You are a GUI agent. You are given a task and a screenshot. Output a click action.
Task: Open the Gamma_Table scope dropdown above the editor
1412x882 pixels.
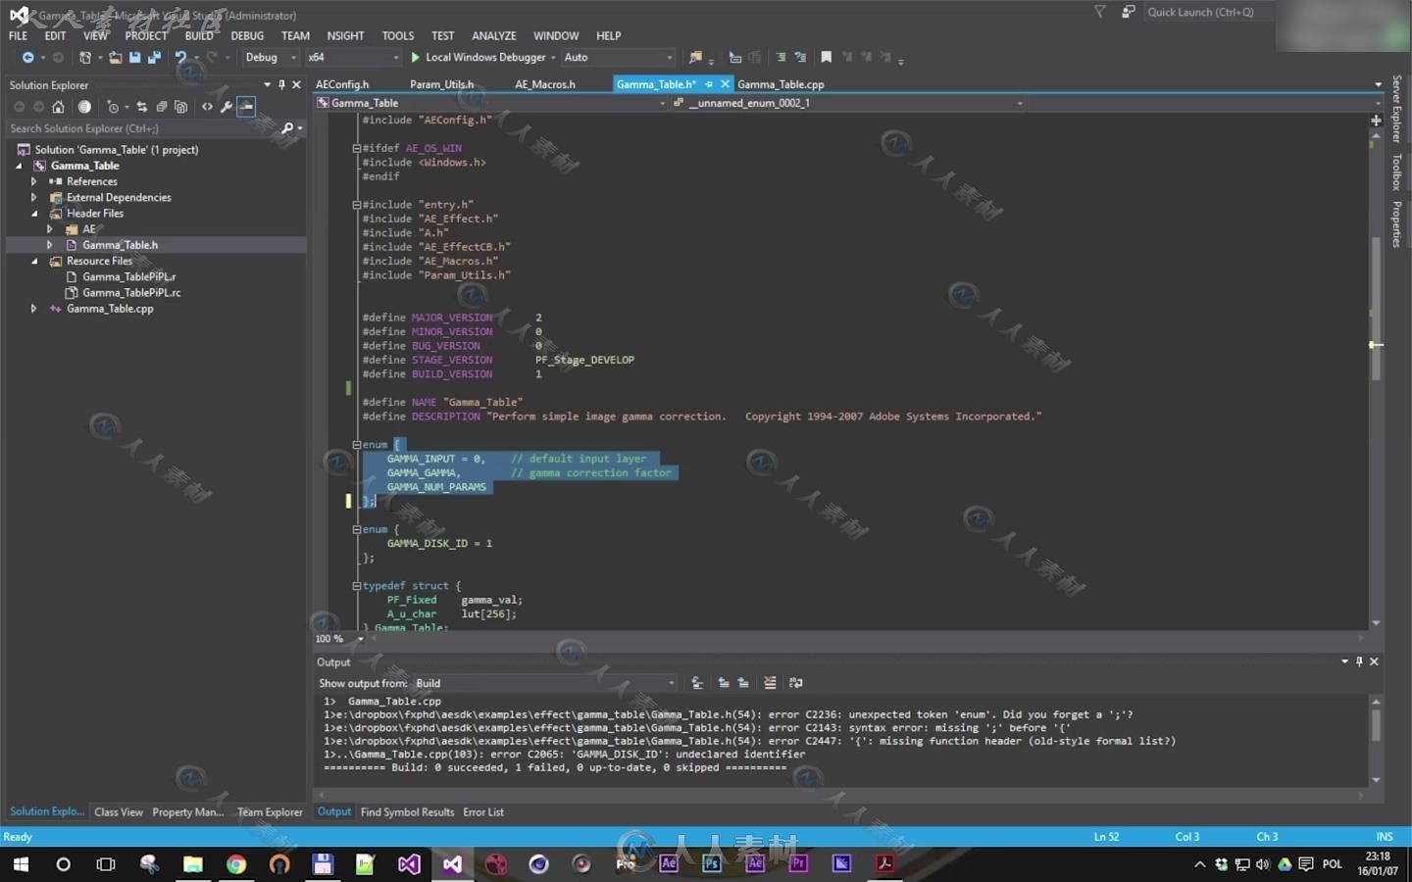point(490,103)
